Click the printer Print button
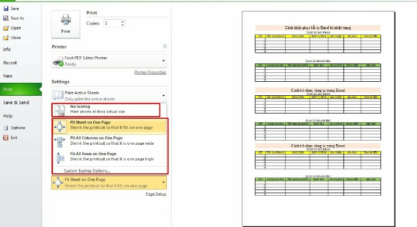The image size is (417, 227). click(66, 24)
